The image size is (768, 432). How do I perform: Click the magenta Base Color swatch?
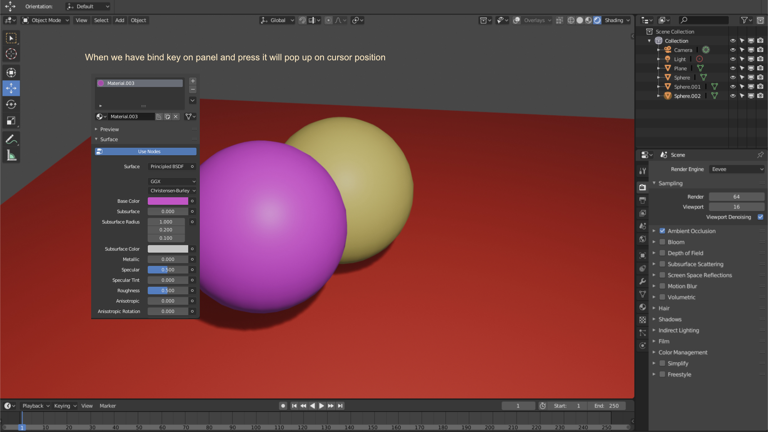[x=168, y=201]
